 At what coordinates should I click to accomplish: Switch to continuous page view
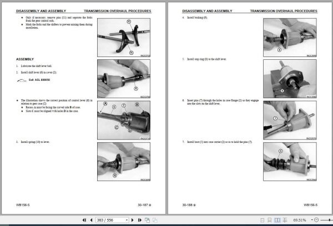(x=270, y=220)
